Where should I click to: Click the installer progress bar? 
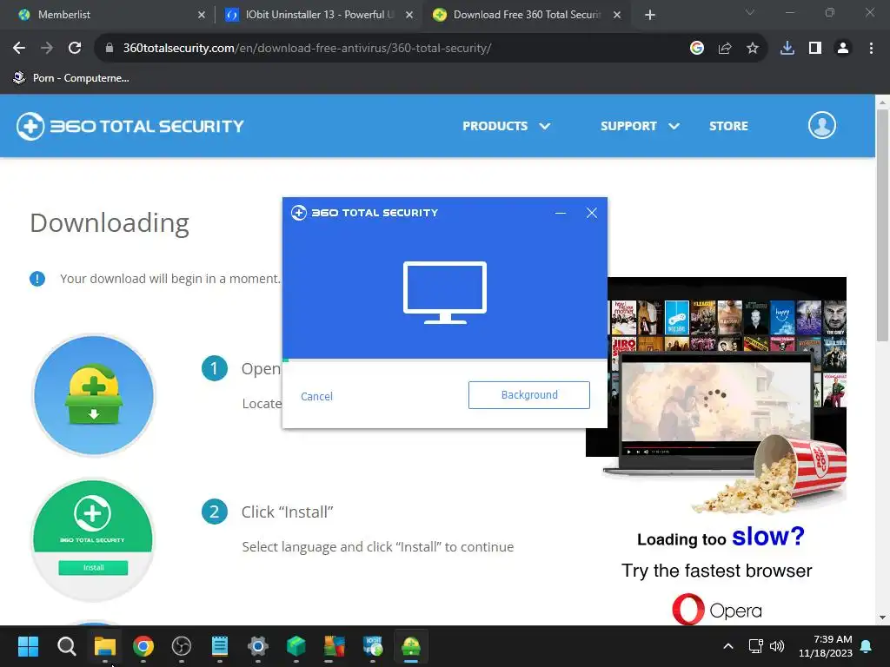pos(444,360)
